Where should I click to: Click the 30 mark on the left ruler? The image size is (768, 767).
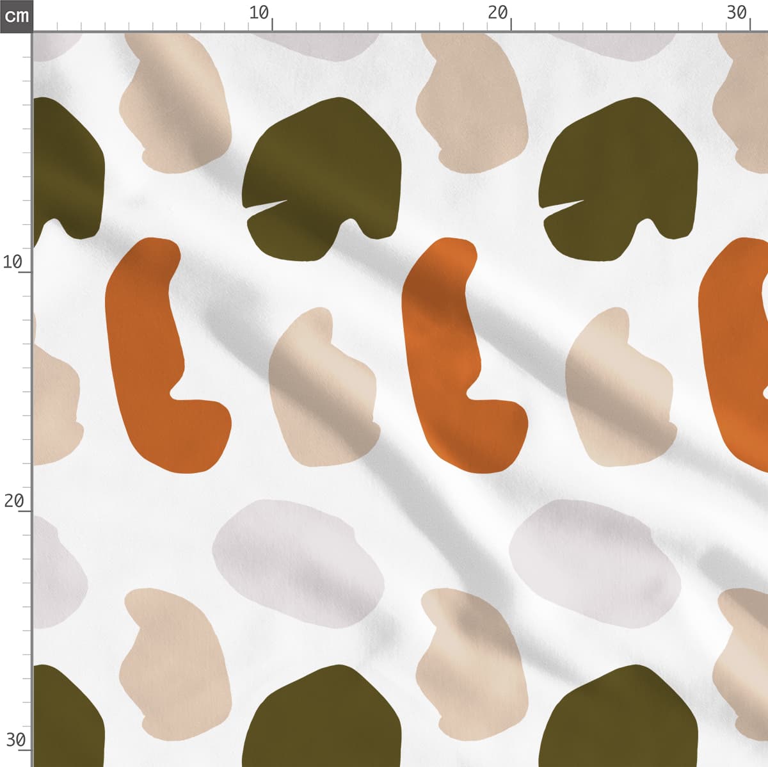point(14,740)
